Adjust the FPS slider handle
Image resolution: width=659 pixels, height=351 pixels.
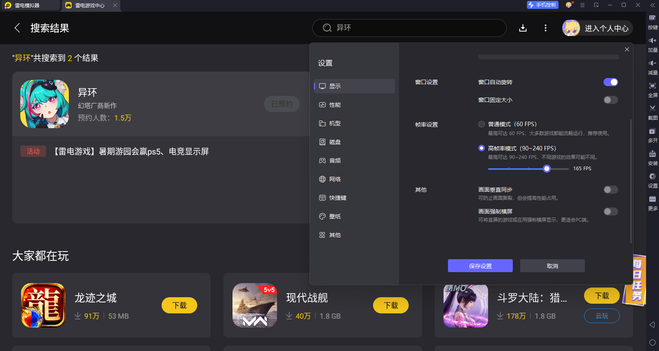[547, 169]
